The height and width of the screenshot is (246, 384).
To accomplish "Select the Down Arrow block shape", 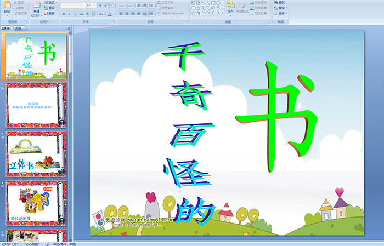I will point(218,8).
